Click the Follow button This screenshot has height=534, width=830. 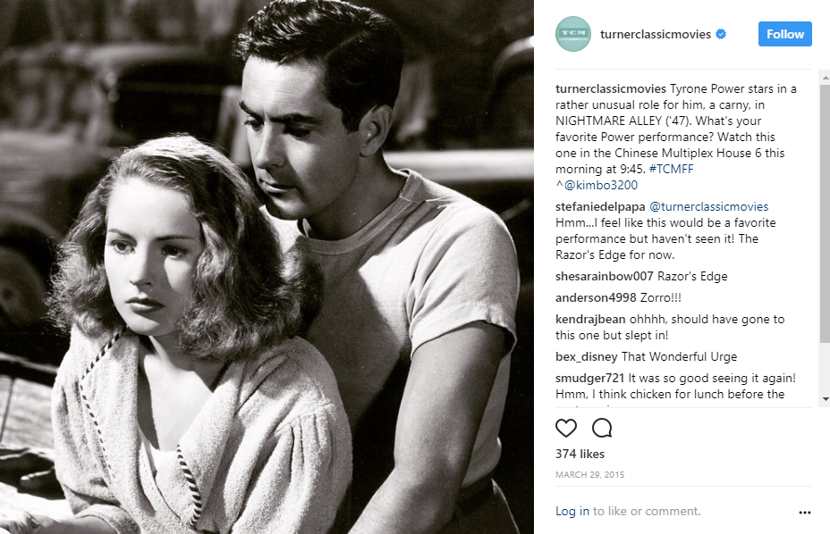pyautogui.click(x=785, y=34)
